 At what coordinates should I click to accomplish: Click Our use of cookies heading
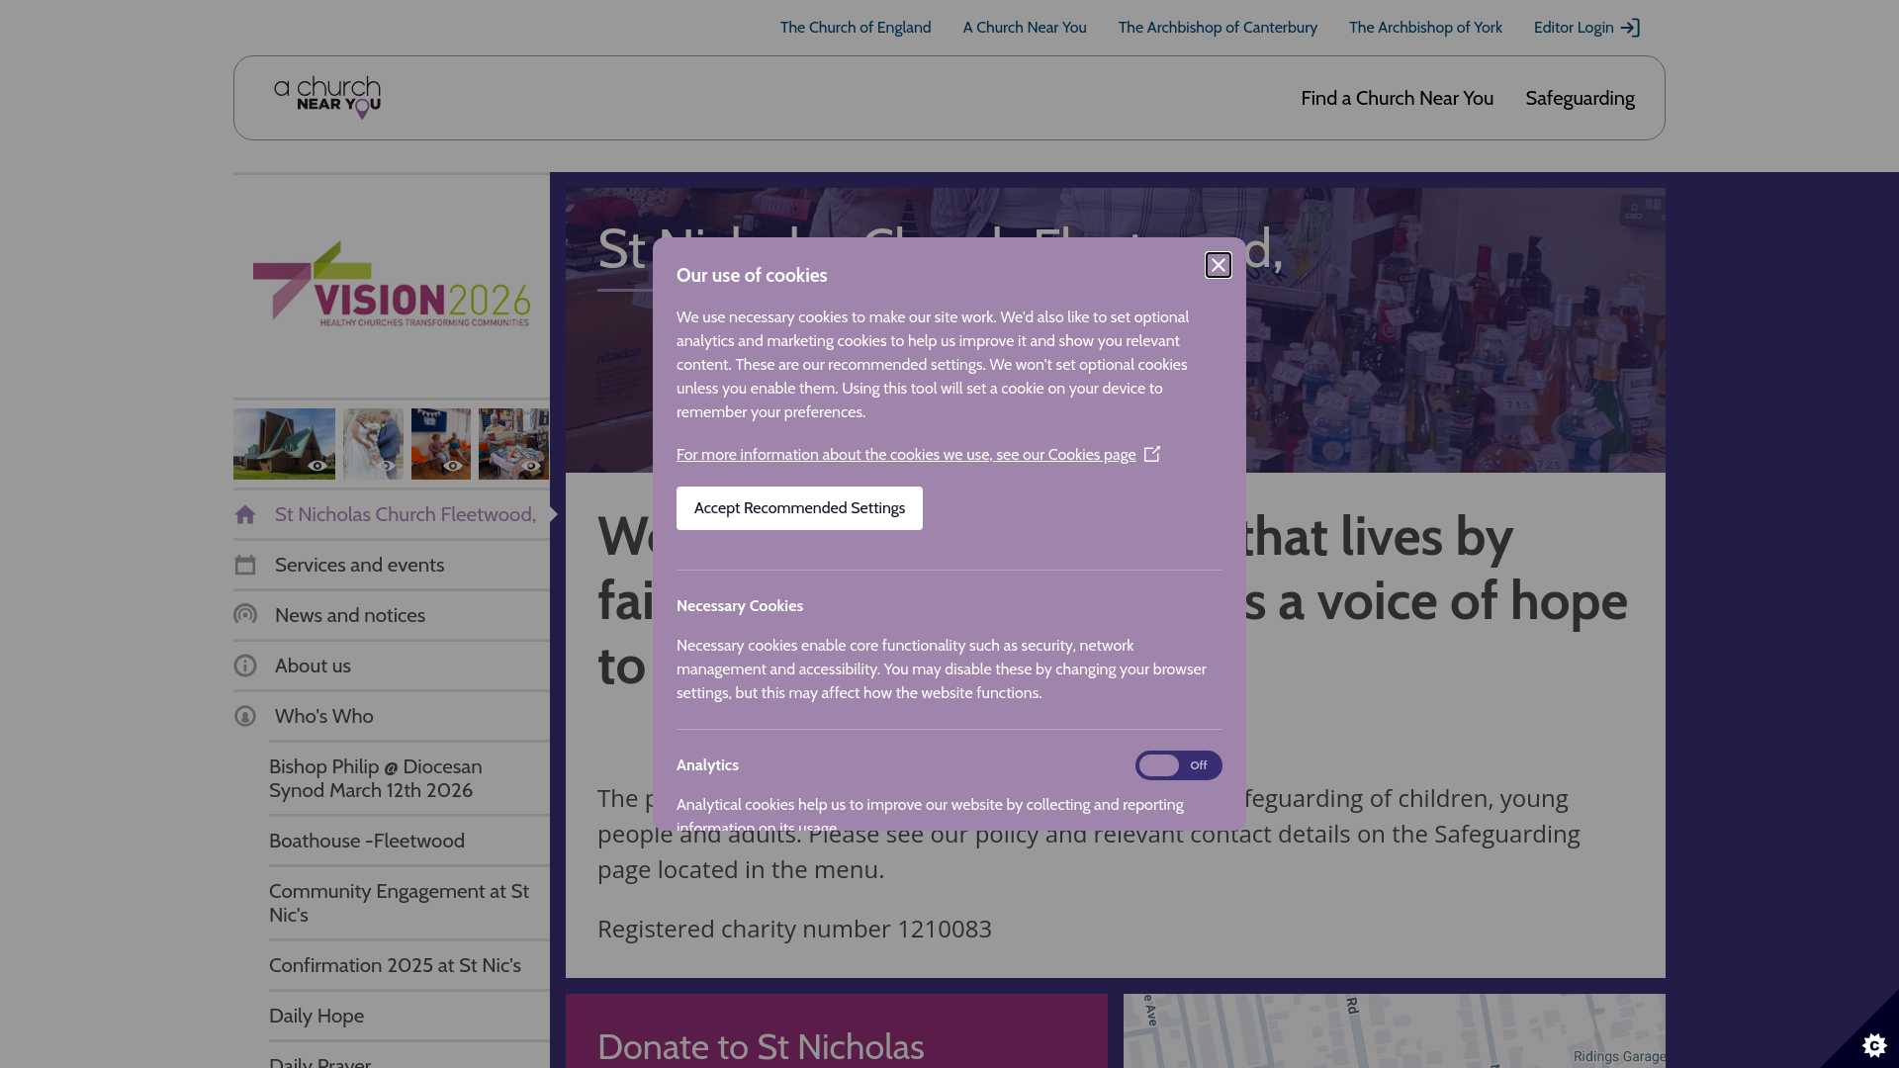coord(752,276)
